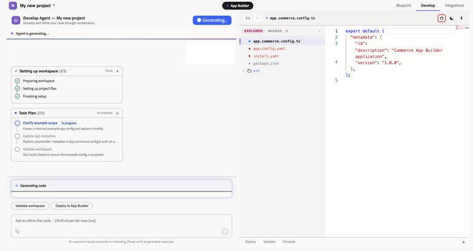The height and width of the screenshot is (251, 473).
Task: Expand the src folder arrow
Action: point(243,71)
